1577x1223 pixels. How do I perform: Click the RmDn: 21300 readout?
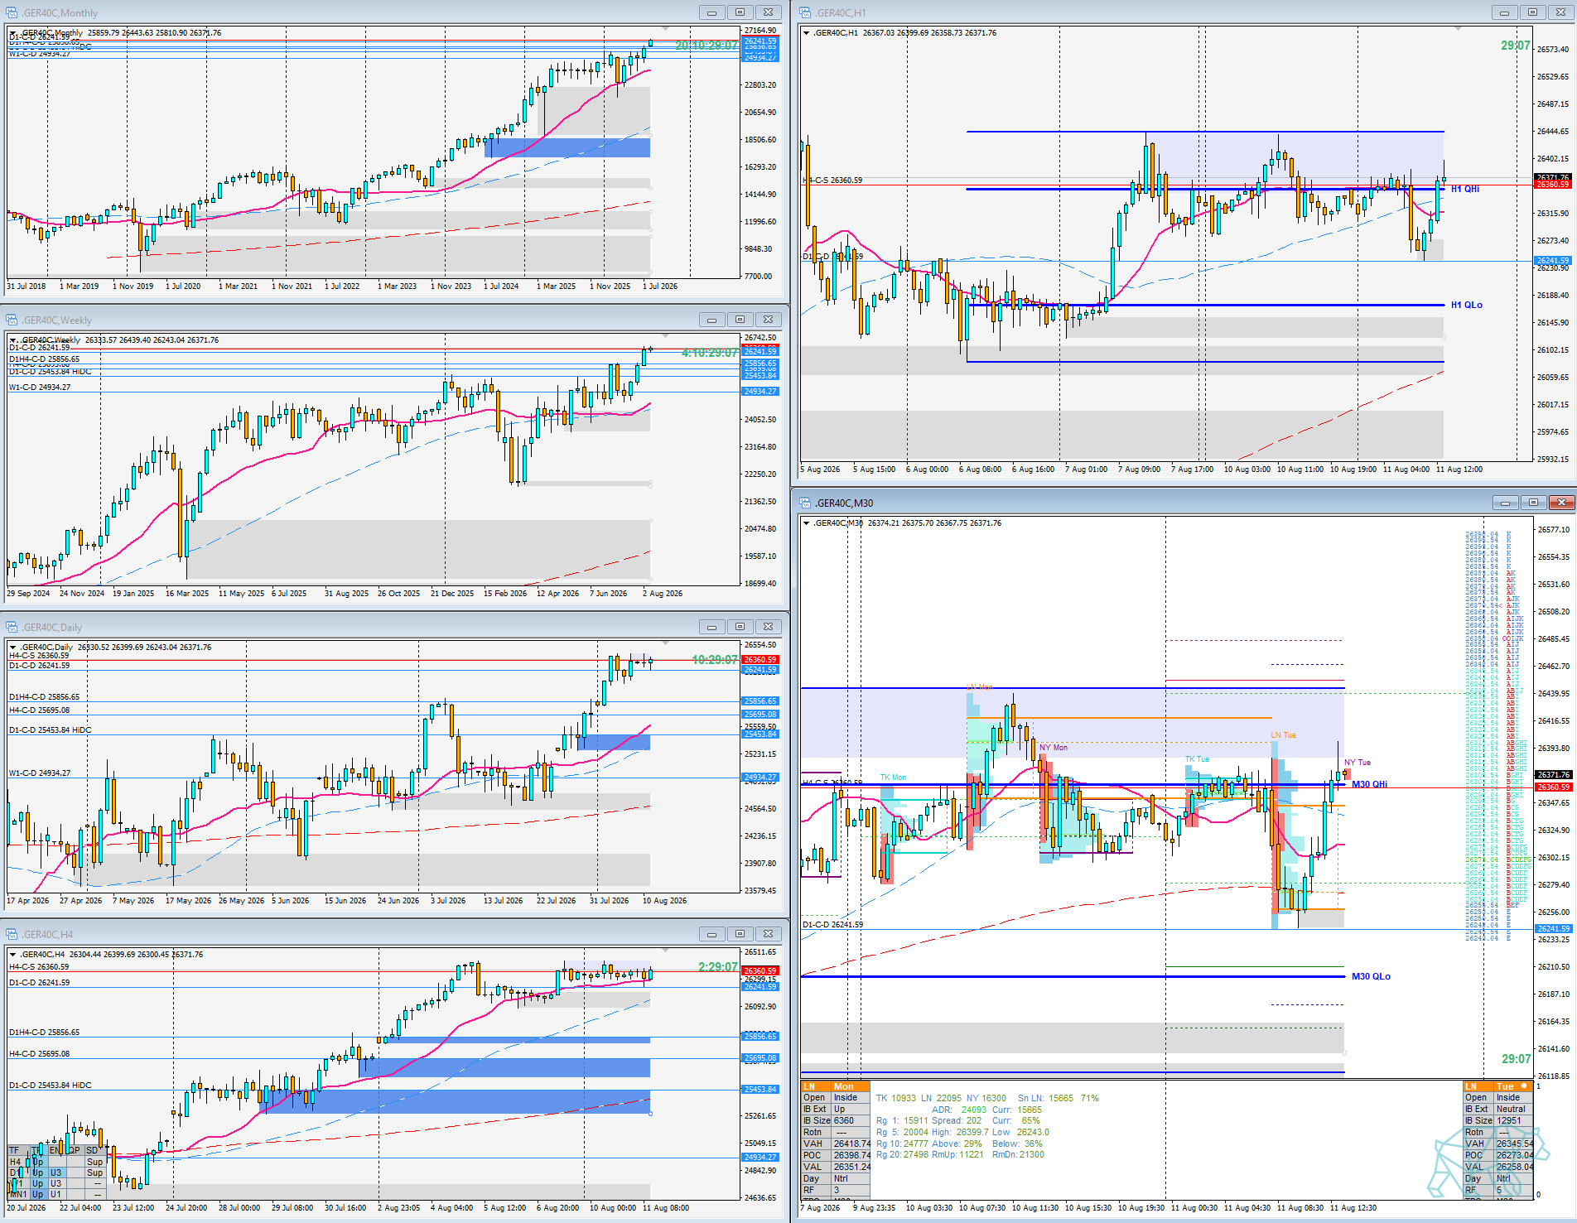pos(1018,1154)
